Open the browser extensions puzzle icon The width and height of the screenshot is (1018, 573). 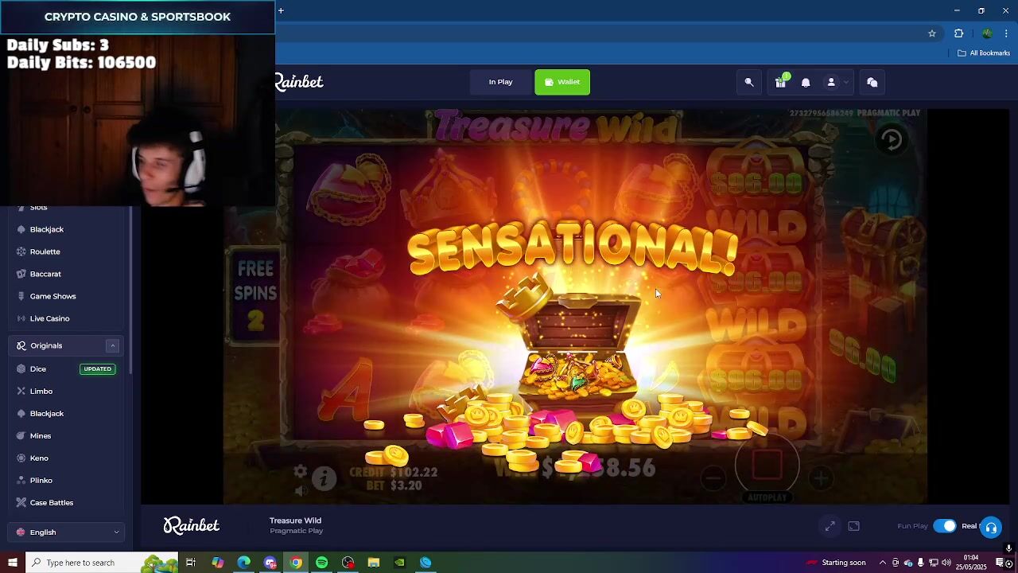(x=958, y=33)
